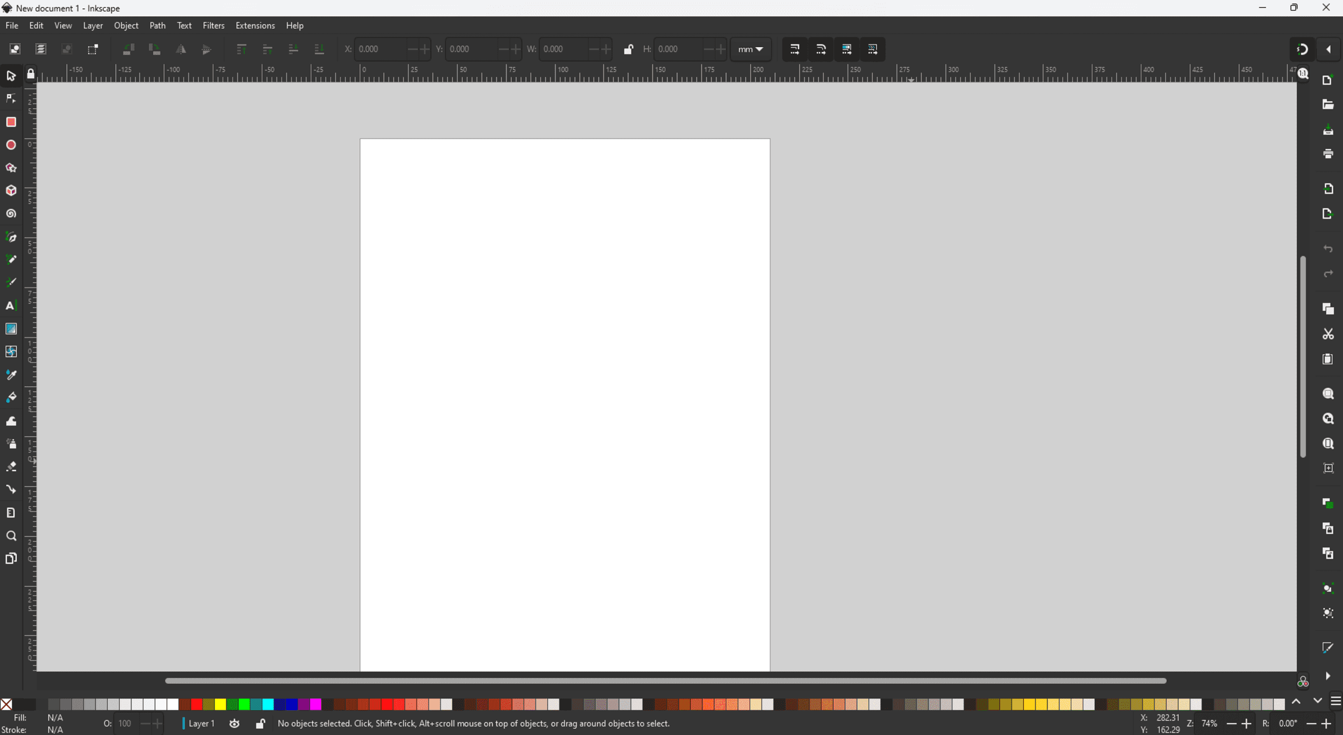Select the Pencil freehand tool
This screenshot has height=735, width=1343.
[11, 260]
